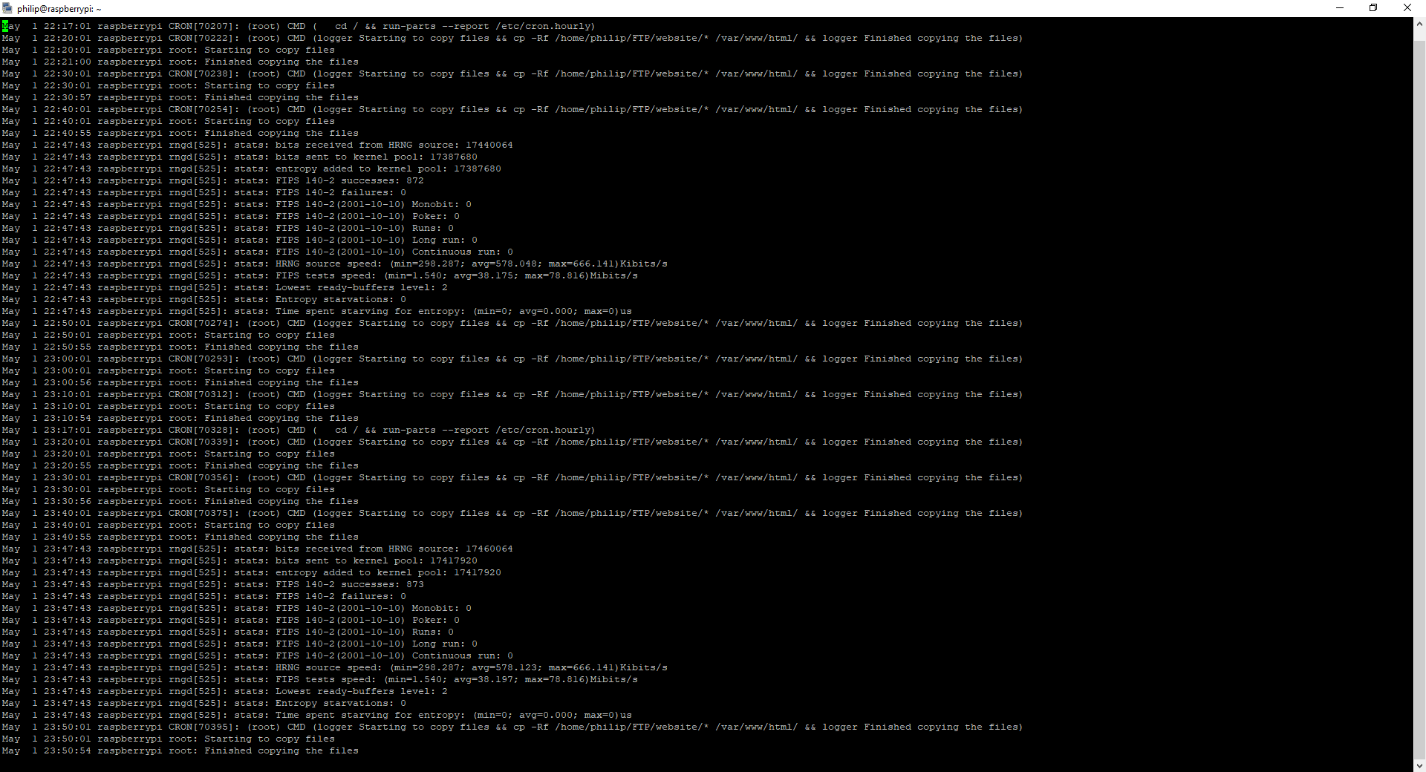The width and height of the screenshot is (1426, 772).
Task: Maximize or restore the terminal window
Action: click(1373, 8)
